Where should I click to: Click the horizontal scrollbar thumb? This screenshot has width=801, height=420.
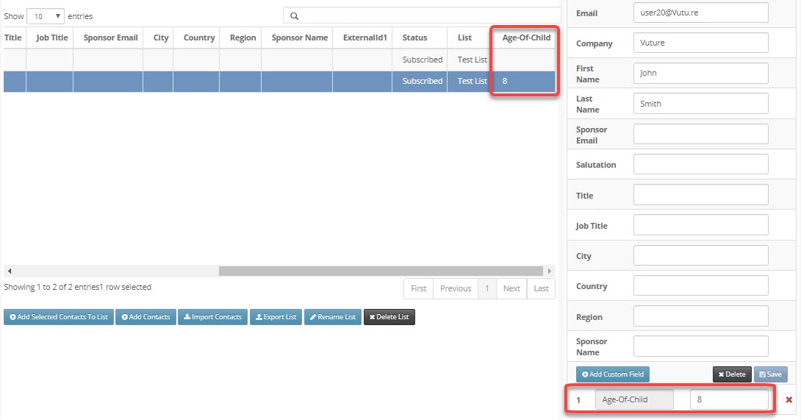click(x=381, y=271)
